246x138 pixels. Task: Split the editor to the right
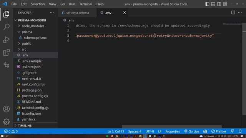tap(233, 13)
